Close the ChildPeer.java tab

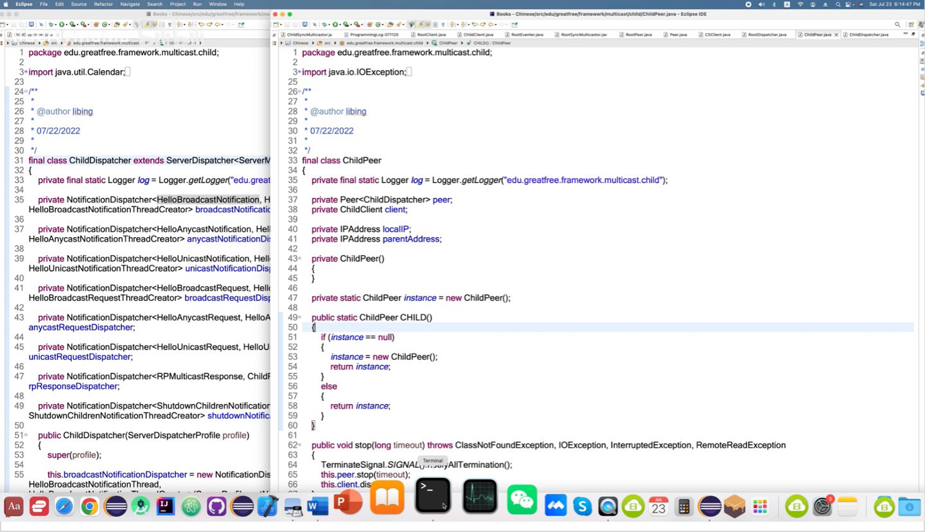pyautogui.click(x=836, y=35)
